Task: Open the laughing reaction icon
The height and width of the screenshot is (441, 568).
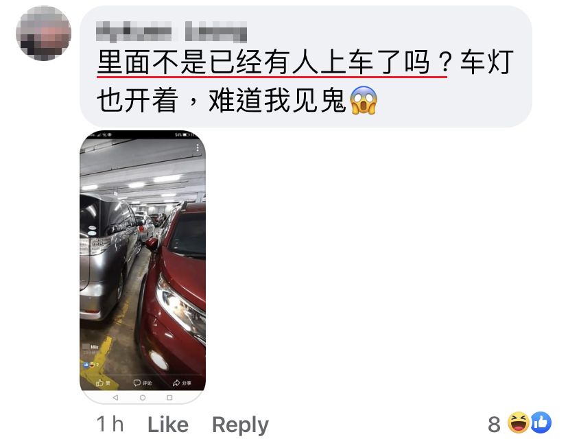Action: pos(518,422)
